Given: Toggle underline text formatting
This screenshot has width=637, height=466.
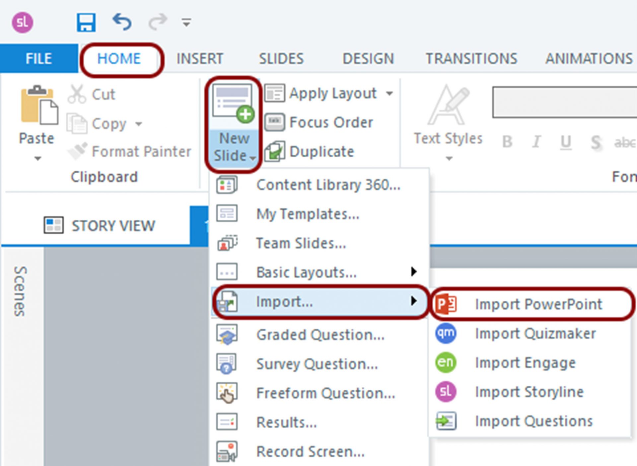Looking at the screenshot, I should coord(566,142).
